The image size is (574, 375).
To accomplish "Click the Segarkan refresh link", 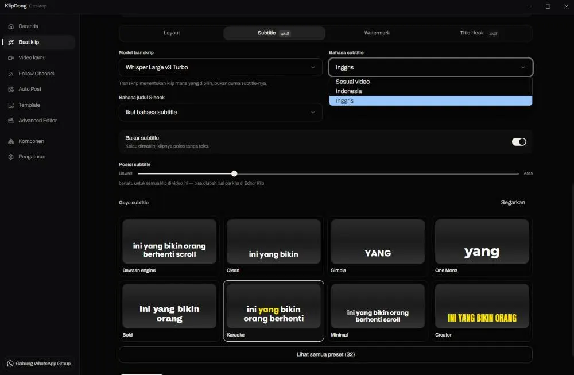I will pyautogui.click(x=513, y=203).
